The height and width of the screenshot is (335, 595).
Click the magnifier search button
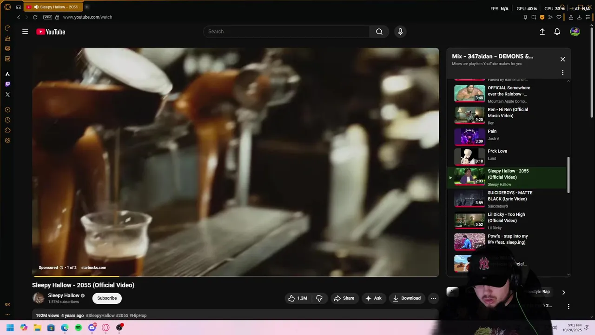(x=379, y=32)
